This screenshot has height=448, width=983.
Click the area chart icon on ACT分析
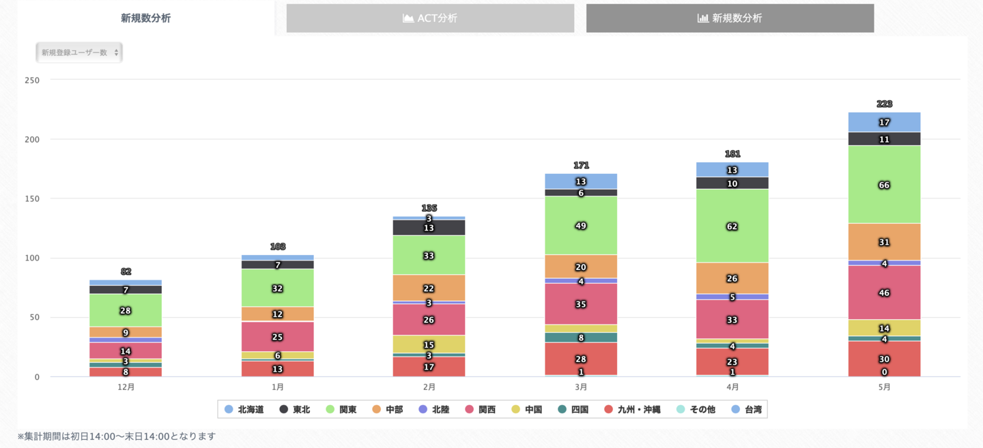click(x=409, y=18)
